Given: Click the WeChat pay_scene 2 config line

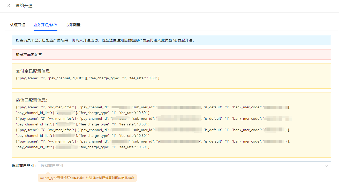Looking at the screenshot, I should pyautogui.click(x=31, y=118).
